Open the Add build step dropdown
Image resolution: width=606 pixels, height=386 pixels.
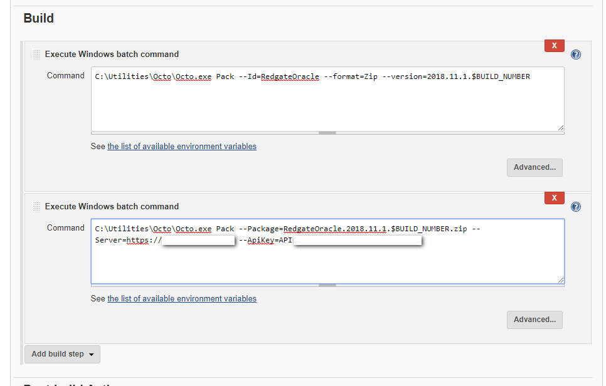point(62,354)
